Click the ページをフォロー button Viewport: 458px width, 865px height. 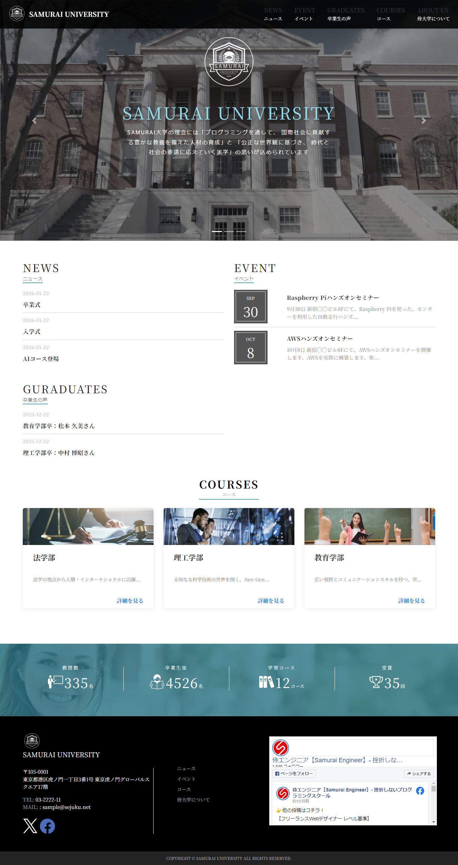(x=294, y=774)
